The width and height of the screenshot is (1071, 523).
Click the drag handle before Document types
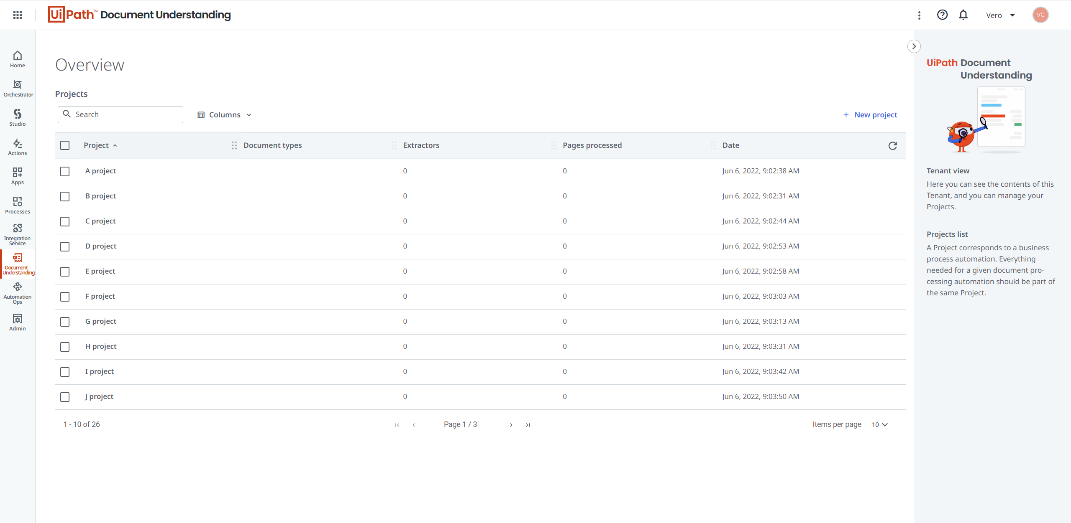point(234,145)
